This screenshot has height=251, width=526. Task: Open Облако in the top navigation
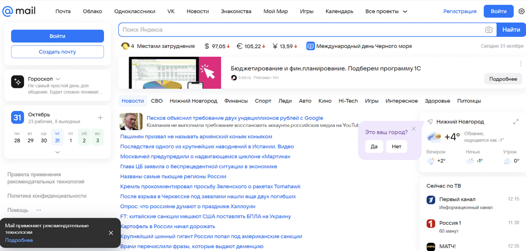(92, 11)
